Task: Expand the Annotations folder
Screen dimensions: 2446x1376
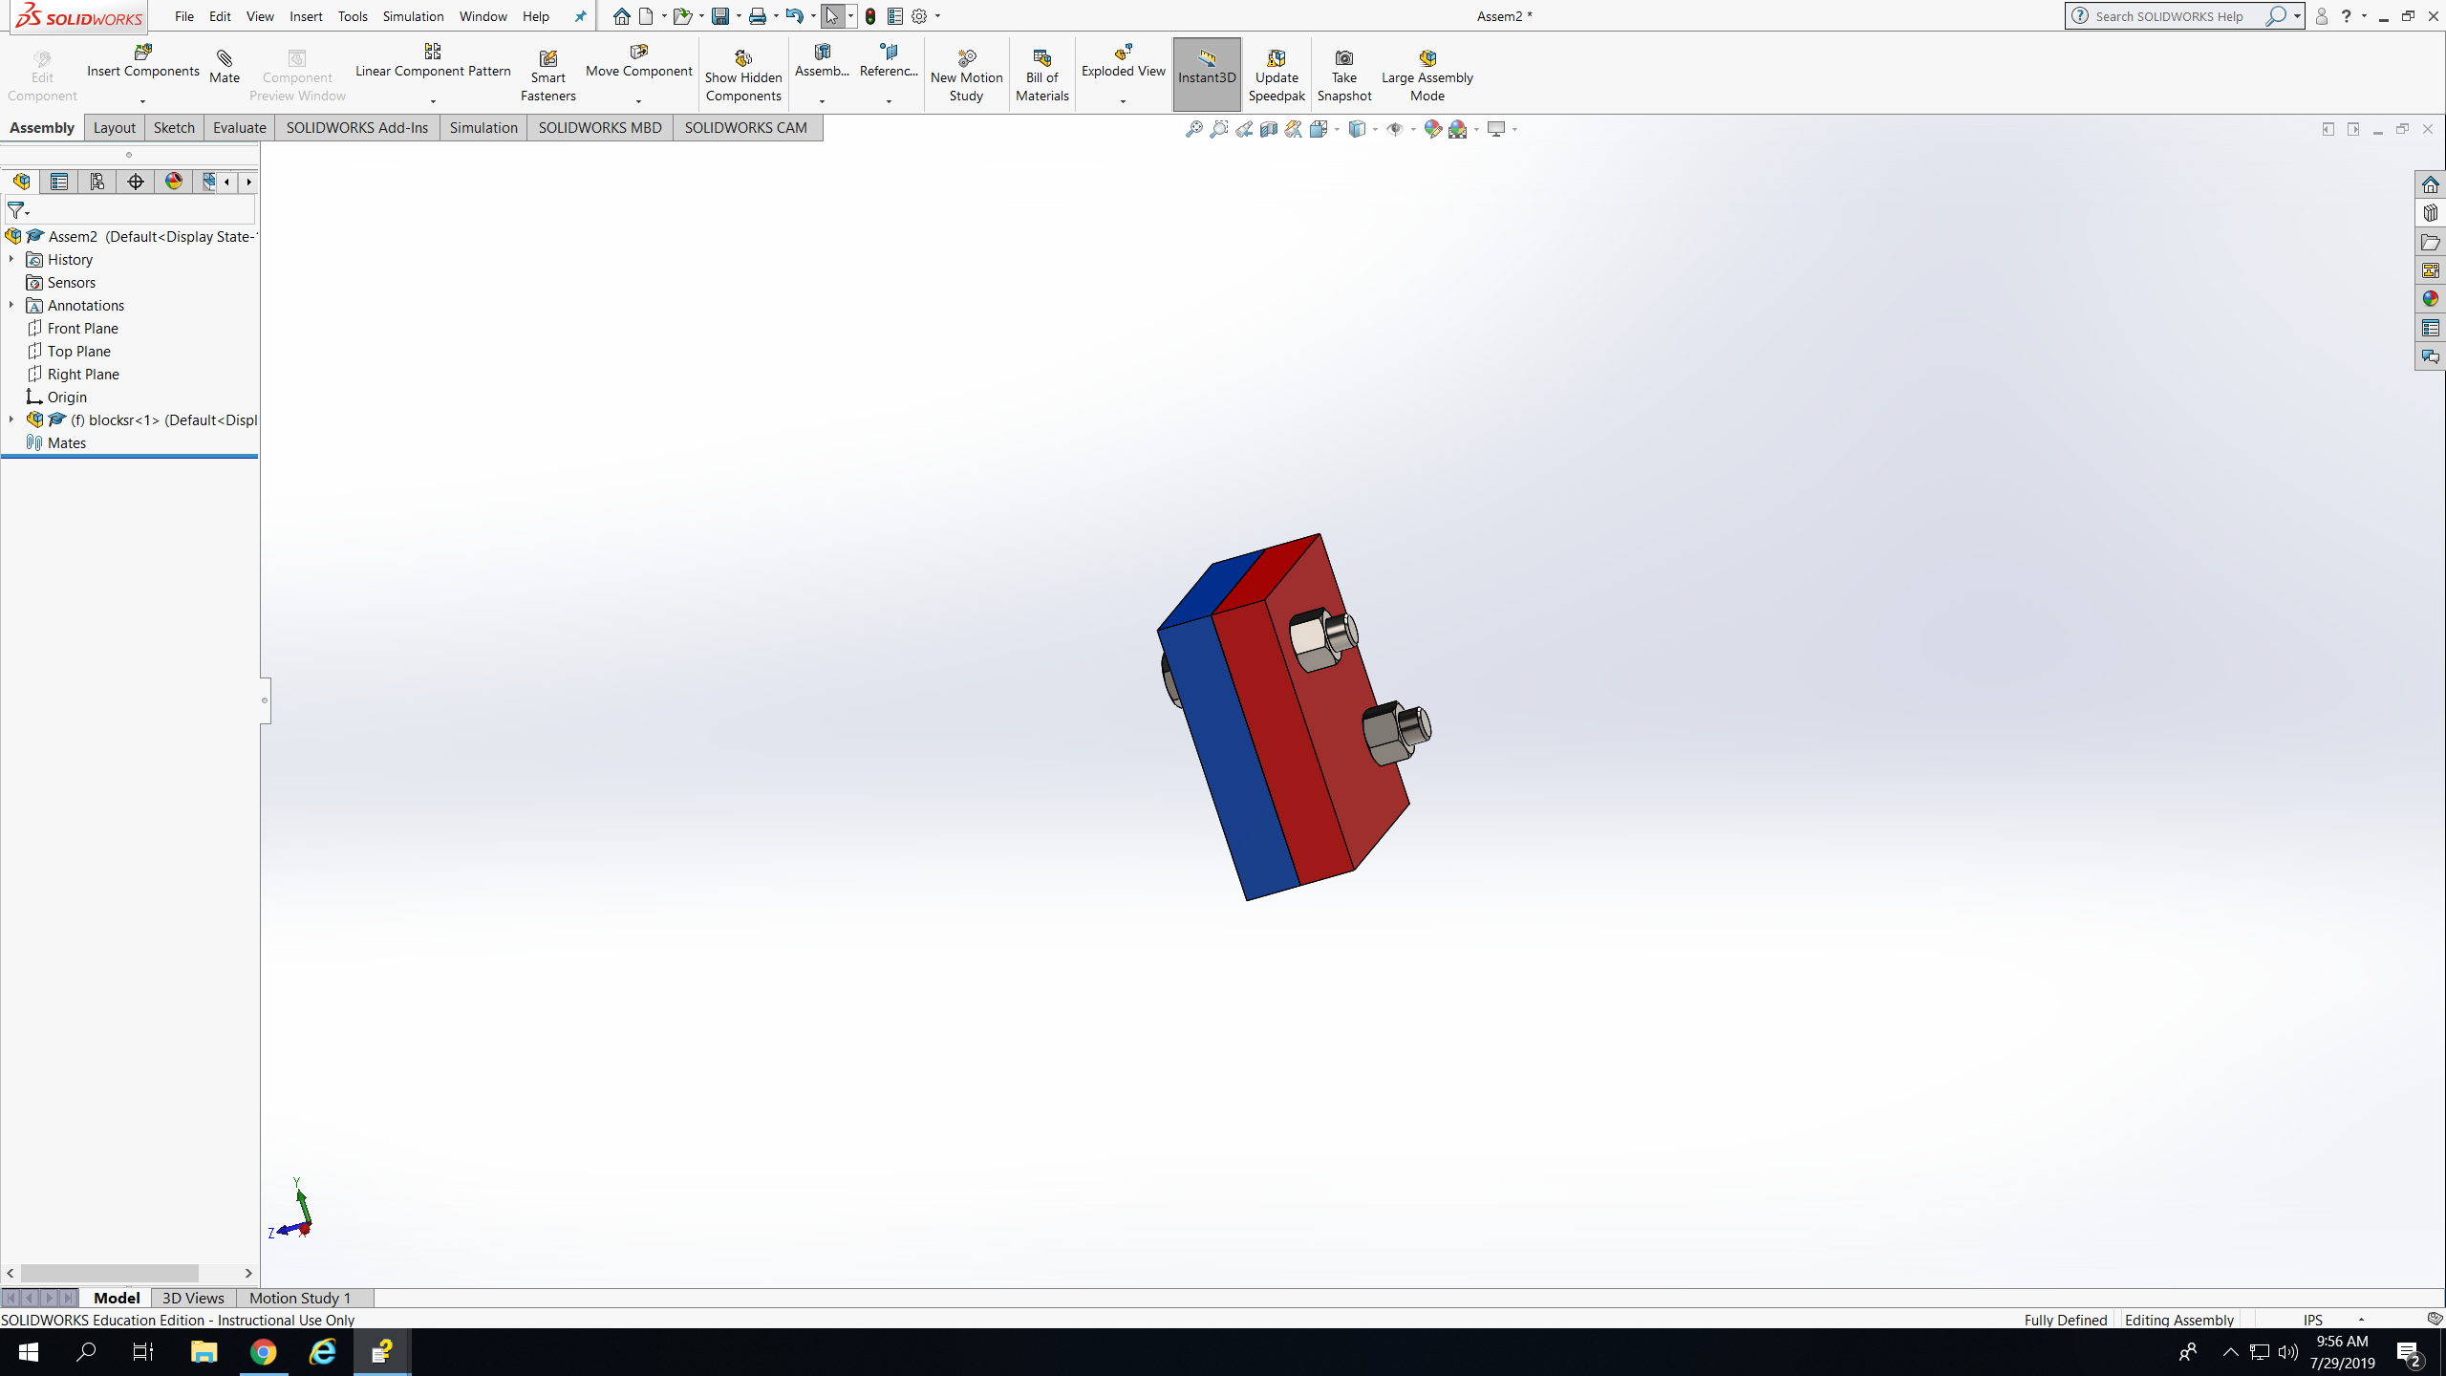Action: click(11, 305)
